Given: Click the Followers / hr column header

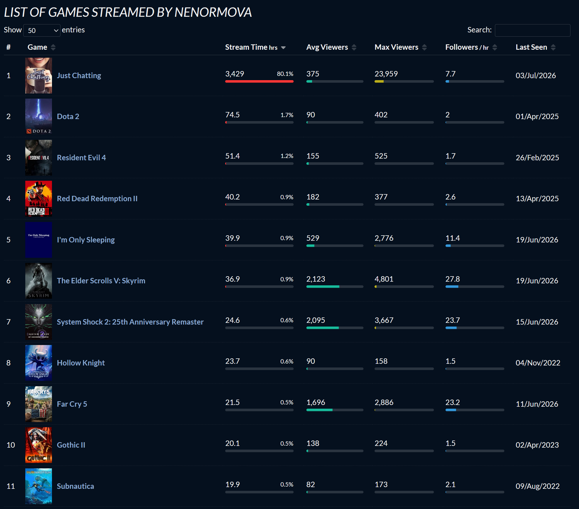Looking at the screenshot, I should [467, 47].
